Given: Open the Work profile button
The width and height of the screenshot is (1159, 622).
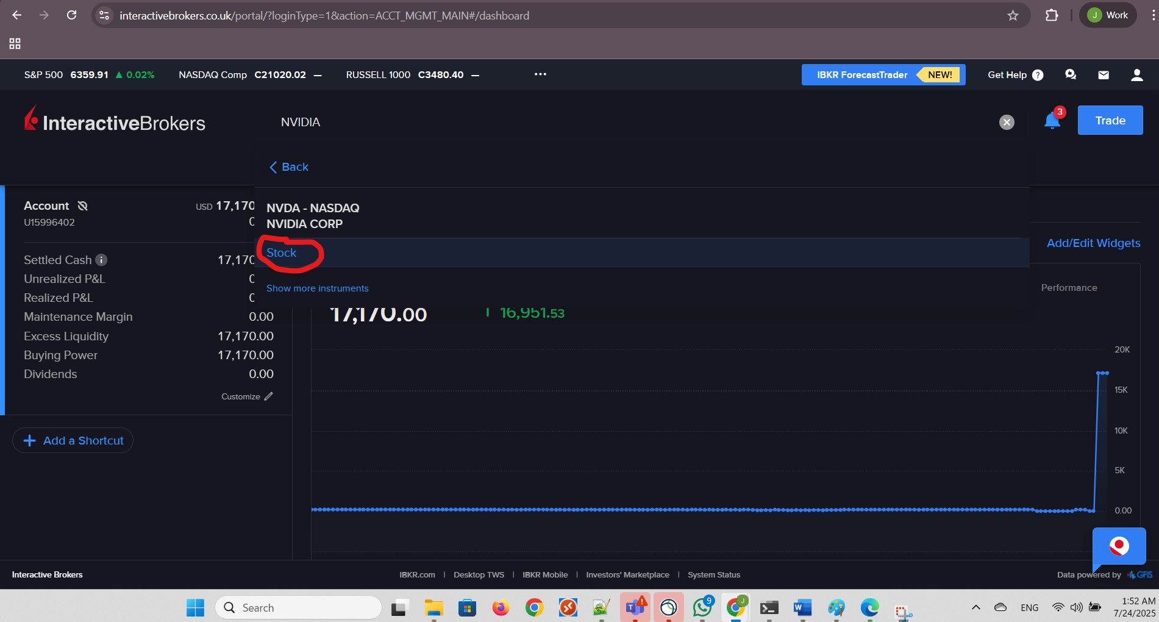Looking at the screenshot, I should click(x=1108, y=15).
